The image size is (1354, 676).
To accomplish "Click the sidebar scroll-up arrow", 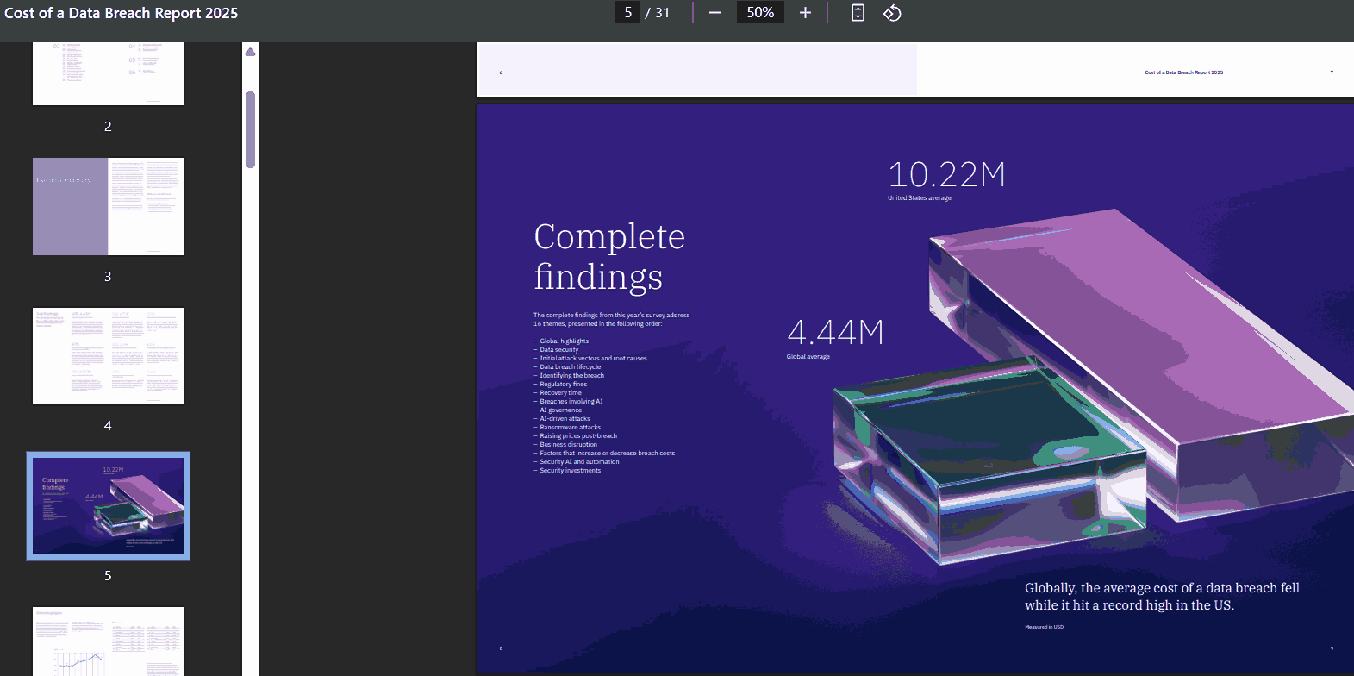I will (x=250, y=52).
